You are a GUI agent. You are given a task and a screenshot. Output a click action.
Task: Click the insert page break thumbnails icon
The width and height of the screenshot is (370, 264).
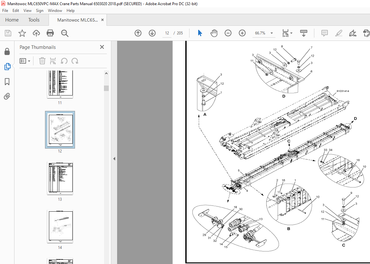tap(53, 61)
